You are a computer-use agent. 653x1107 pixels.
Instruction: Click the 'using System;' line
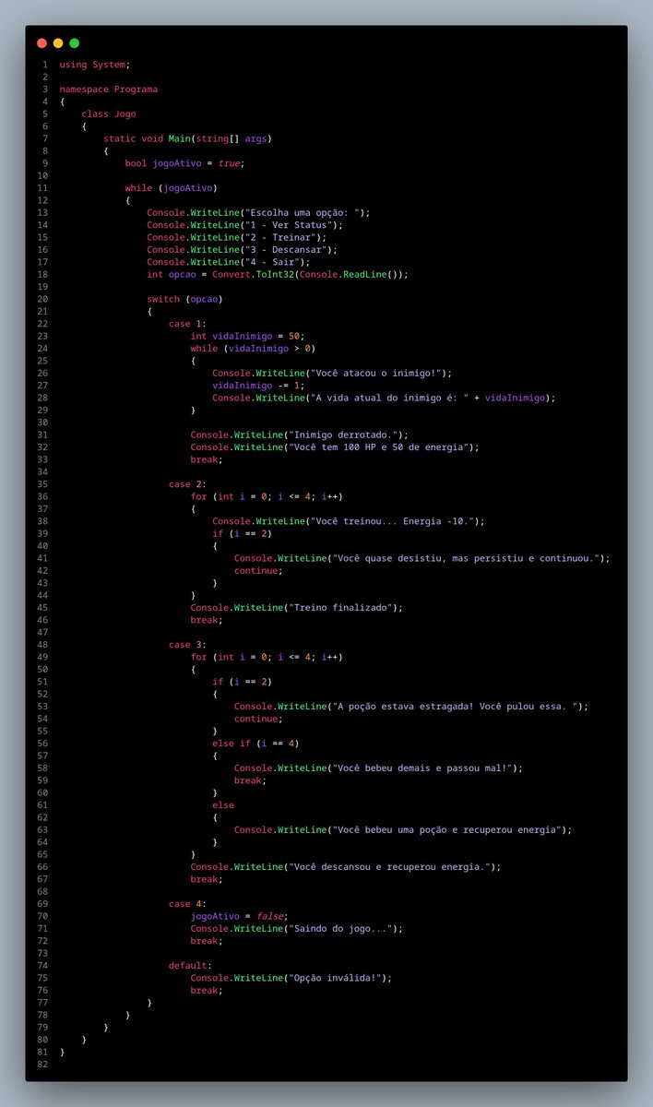tap(95, 65)
